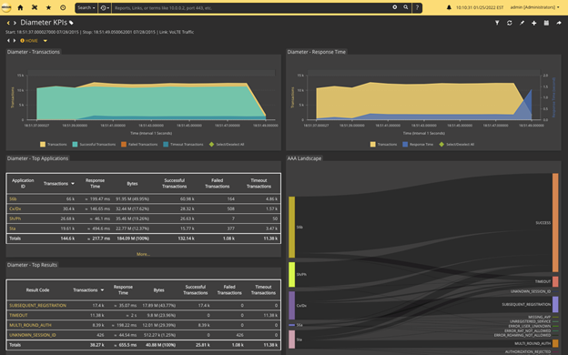
Task: Toggle Timeout Transactions legend entry
Action: 183,144
